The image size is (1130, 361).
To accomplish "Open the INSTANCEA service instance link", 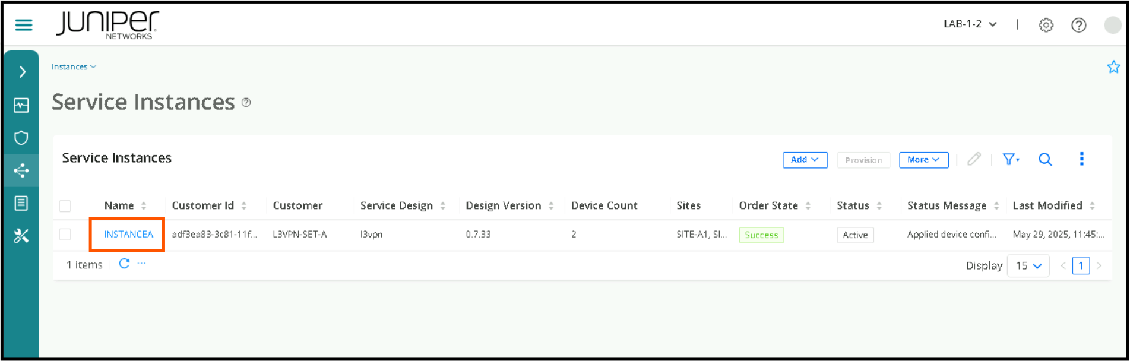I will pos(128,235).
